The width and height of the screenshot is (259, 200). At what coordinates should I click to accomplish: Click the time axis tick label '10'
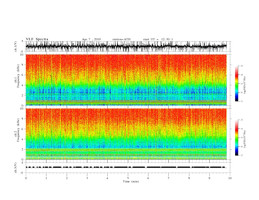point(230,178)
